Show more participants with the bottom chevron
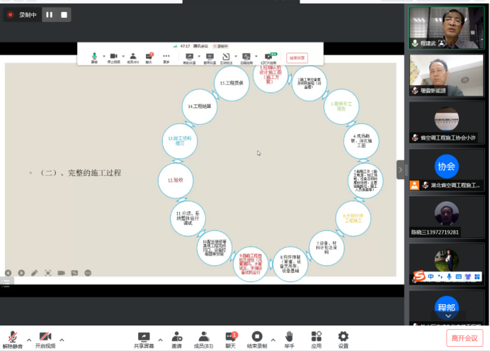The width and height of the screenshot is (490, 351). click(x=448, y=316)
